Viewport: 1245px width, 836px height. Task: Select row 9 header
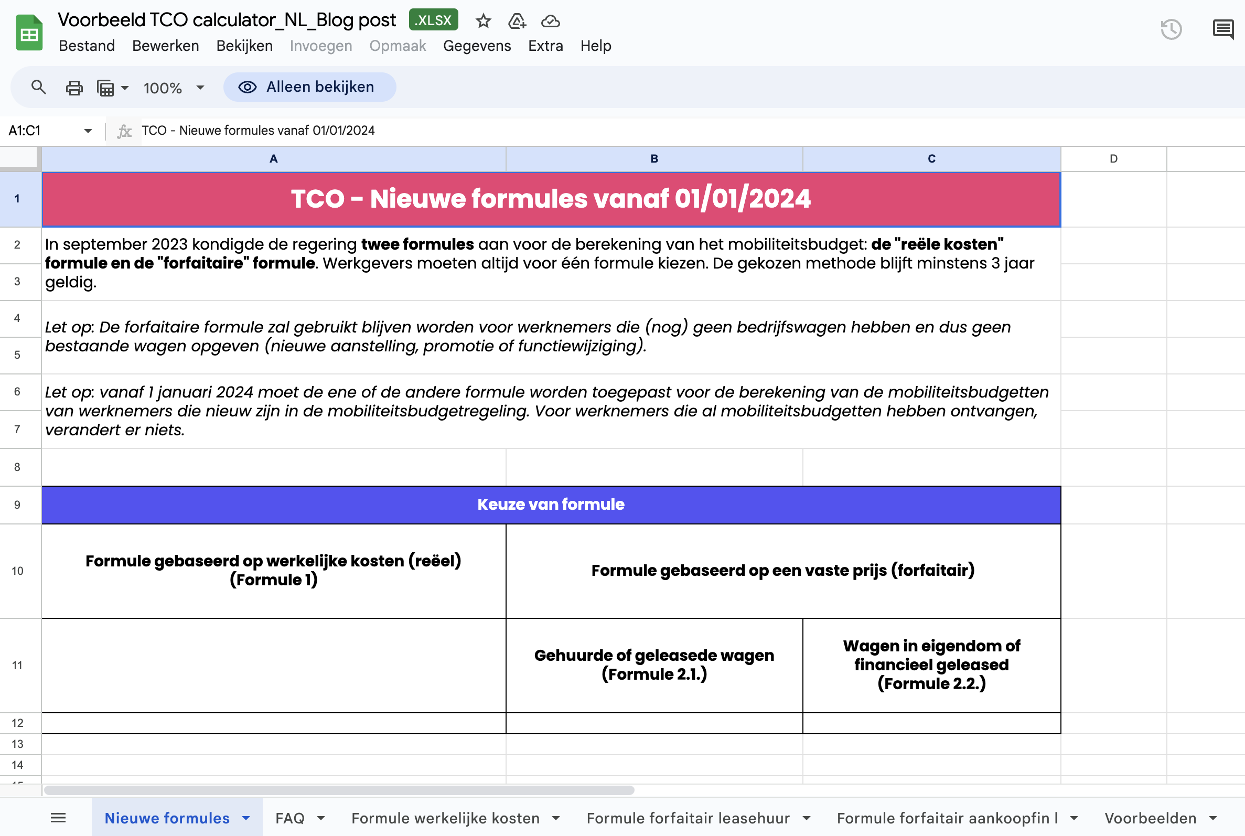point(20,505)
